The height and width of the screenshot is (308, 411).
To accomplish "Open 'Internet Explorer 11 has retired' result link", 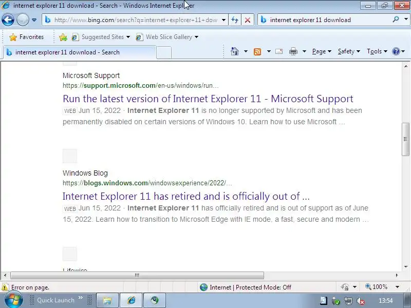I will [186, 196].
